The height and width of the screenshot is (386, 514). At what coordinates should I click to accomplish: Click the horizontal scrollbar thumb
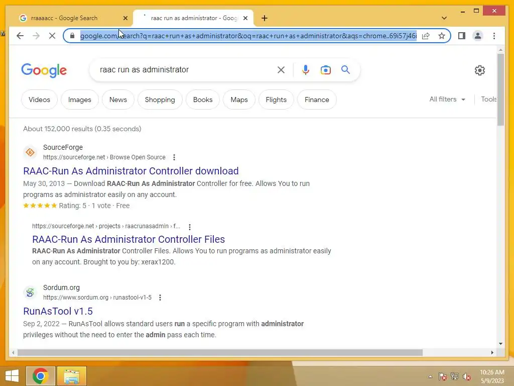(220, 352)
